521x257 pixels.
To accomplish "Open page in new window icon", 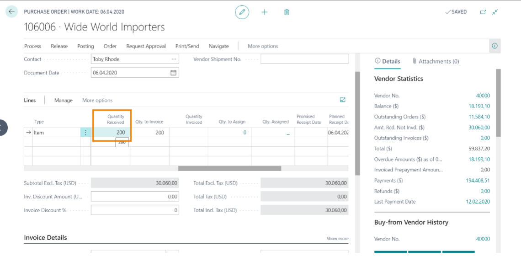I will pos(483,12).
